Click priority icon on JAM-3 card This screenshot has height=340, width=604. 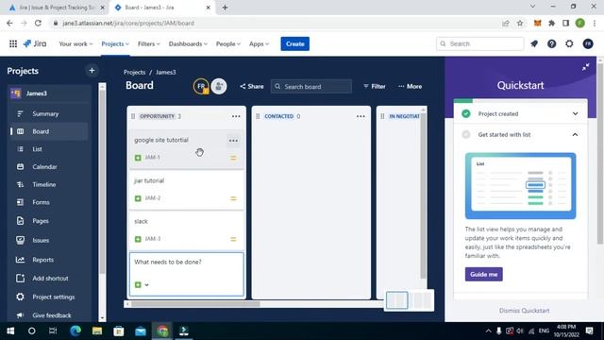pos(233,239)
